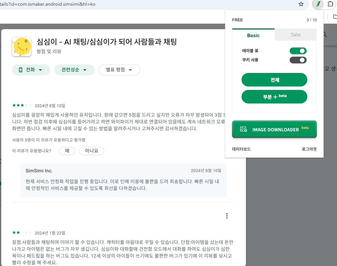Click the 로그아웃 link
The image size is (337, 266).
(309, 149)
